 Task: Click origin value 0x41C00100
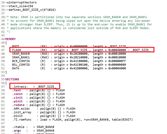(x=78, y=65)
